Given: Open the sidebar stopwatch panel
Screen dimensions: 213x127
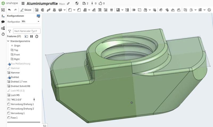Looking at the screenshot, I should point(3,34).
